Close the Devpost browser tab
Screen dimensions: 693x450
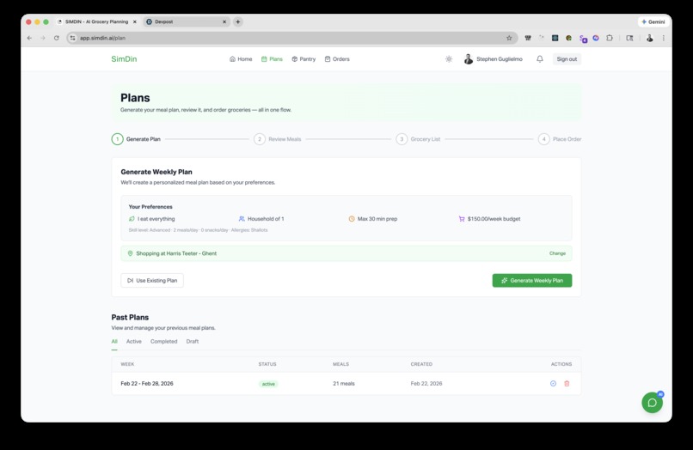click(224, 21)
